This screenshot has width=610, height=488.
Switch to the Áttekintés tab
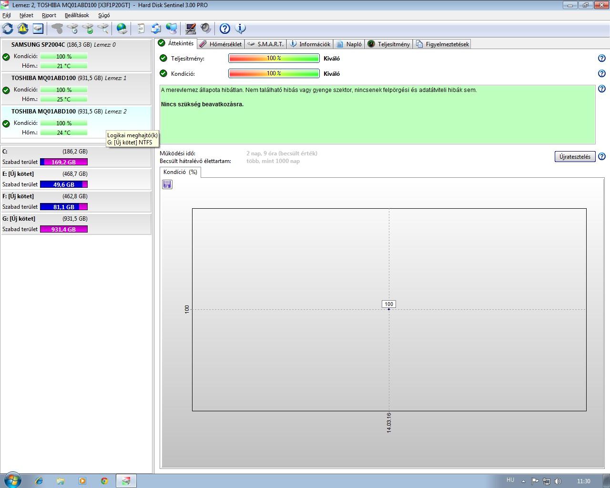pyautogui.click(x=176, y=43)
